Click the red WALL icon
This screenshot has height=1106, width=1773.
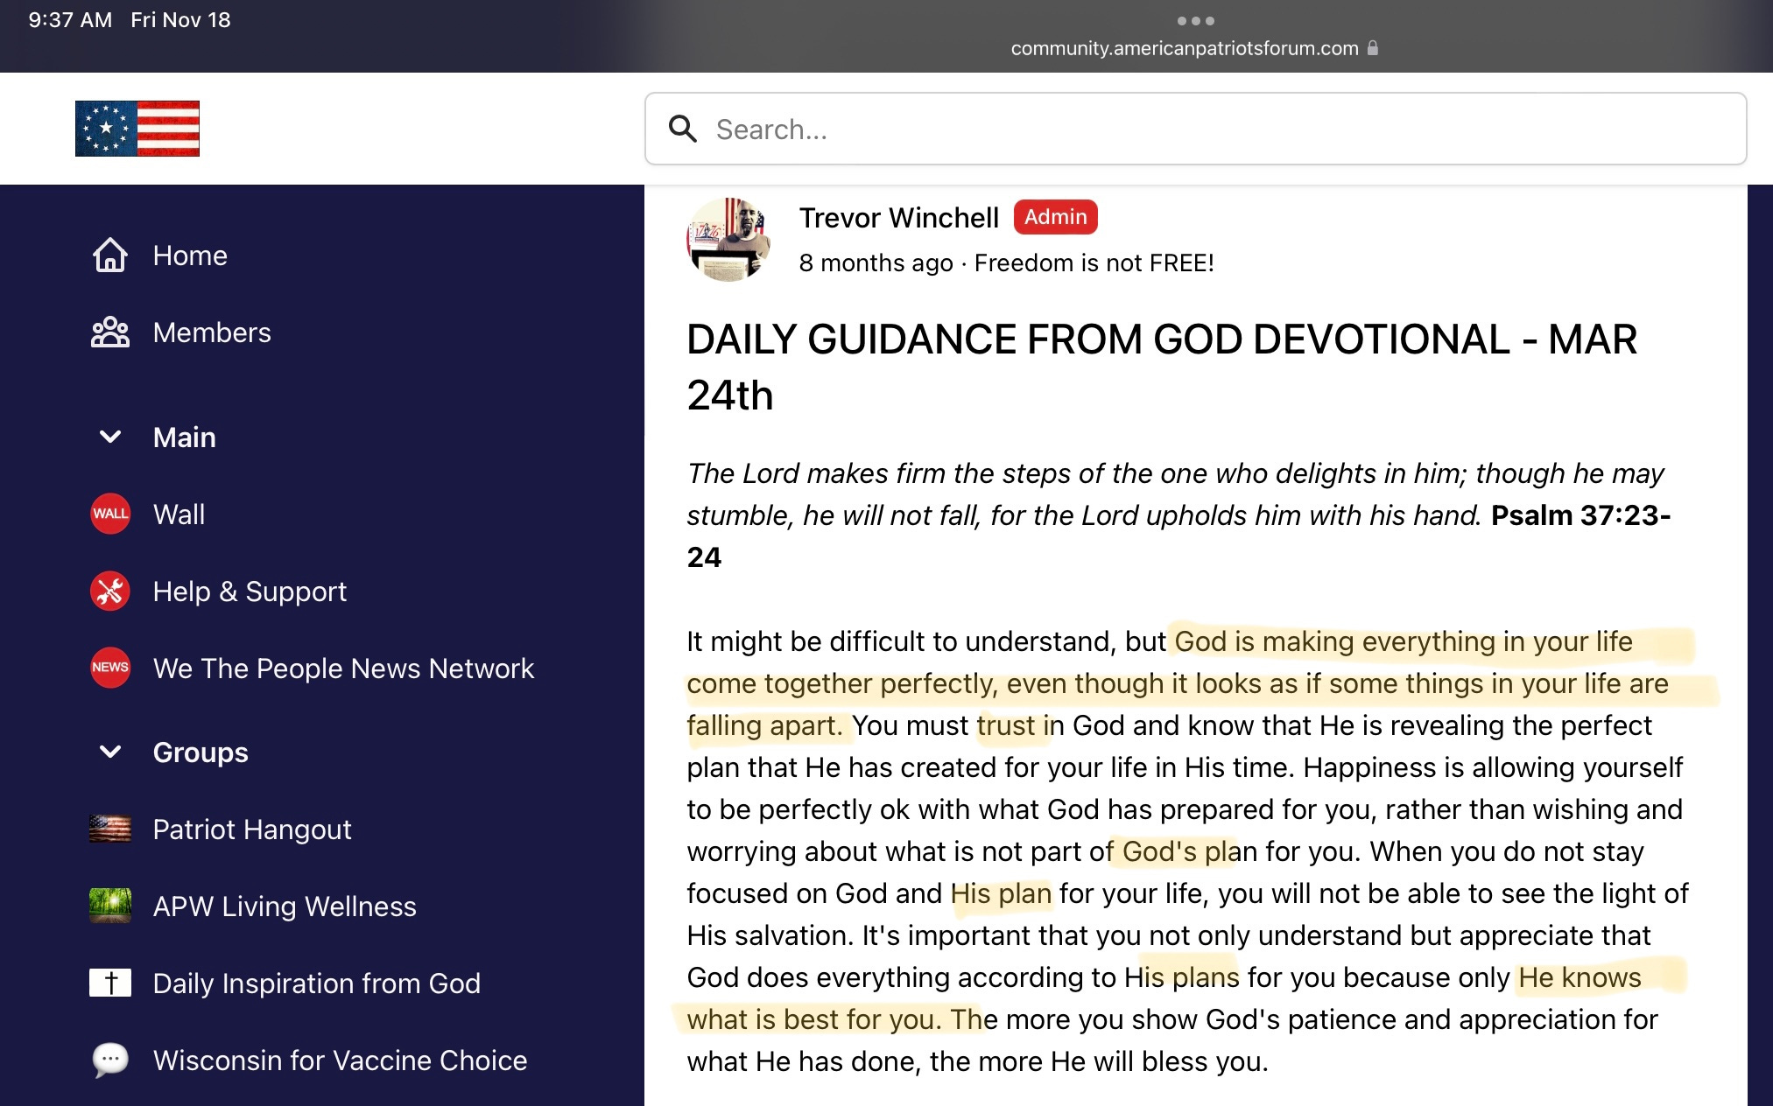coord(110,514)
